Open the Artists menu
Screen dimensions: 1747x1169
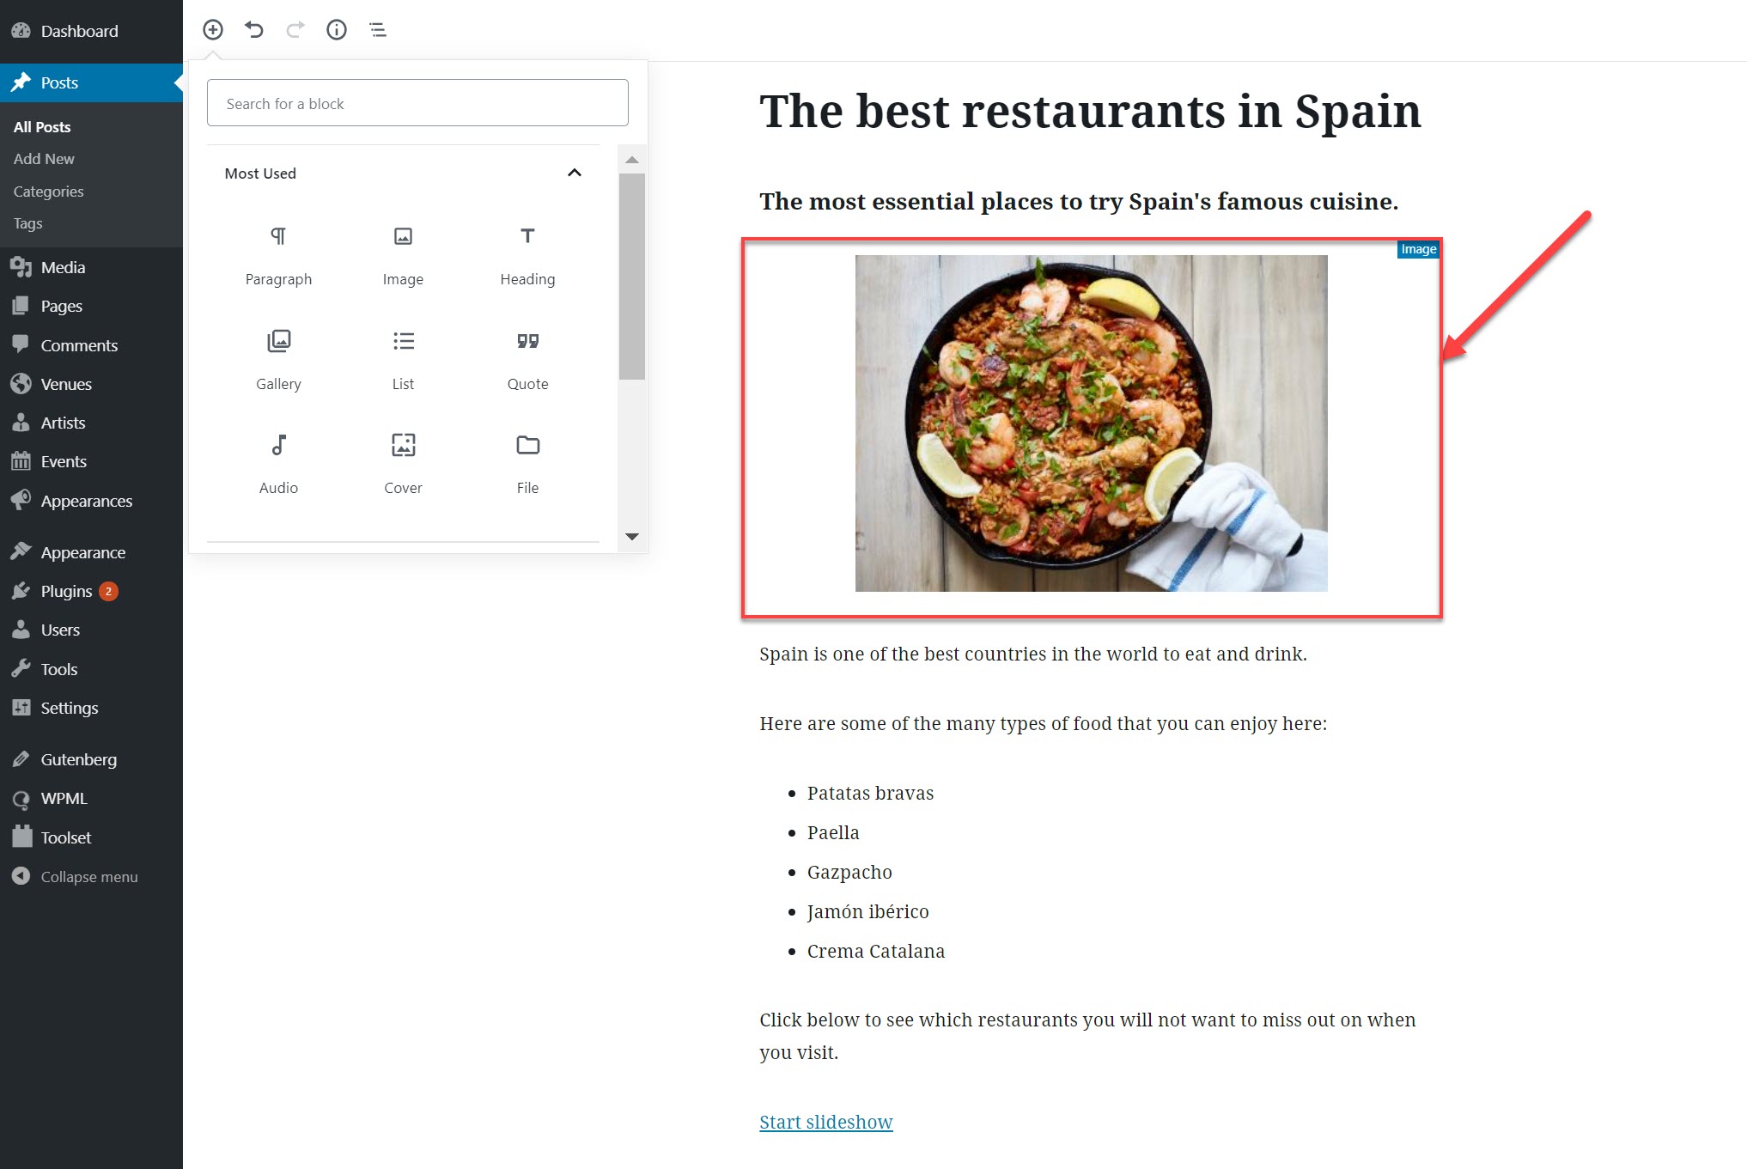[91, 423]
